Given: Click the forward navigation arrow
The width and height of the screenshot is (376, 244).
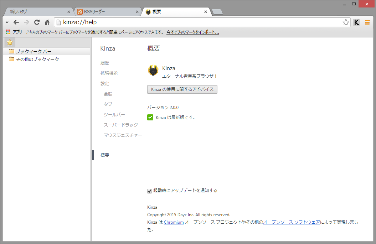Looking at the screenshot, I should click(26, 22).
